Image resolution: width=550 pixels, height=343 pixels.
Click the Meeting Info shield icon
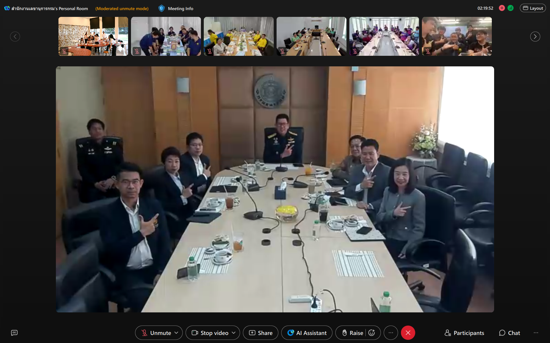162,9
